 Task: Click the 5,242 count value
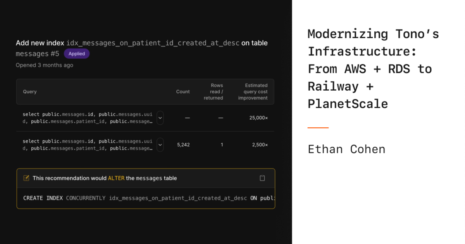coord(183,145)
